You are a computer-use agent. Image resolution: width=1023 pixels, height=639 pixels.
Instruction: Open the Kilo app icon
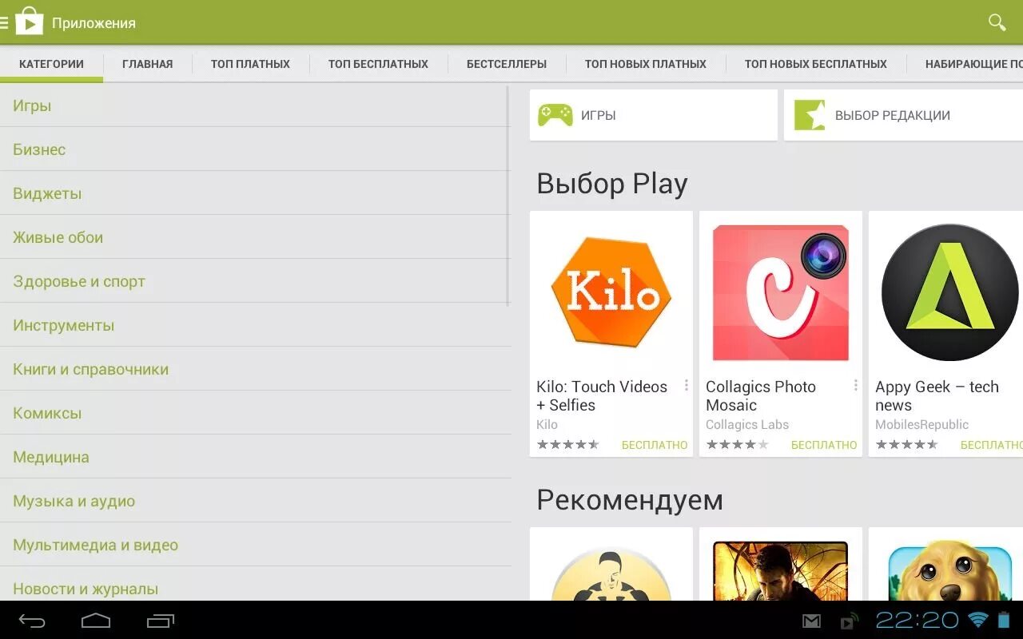(x=611, y=292)
